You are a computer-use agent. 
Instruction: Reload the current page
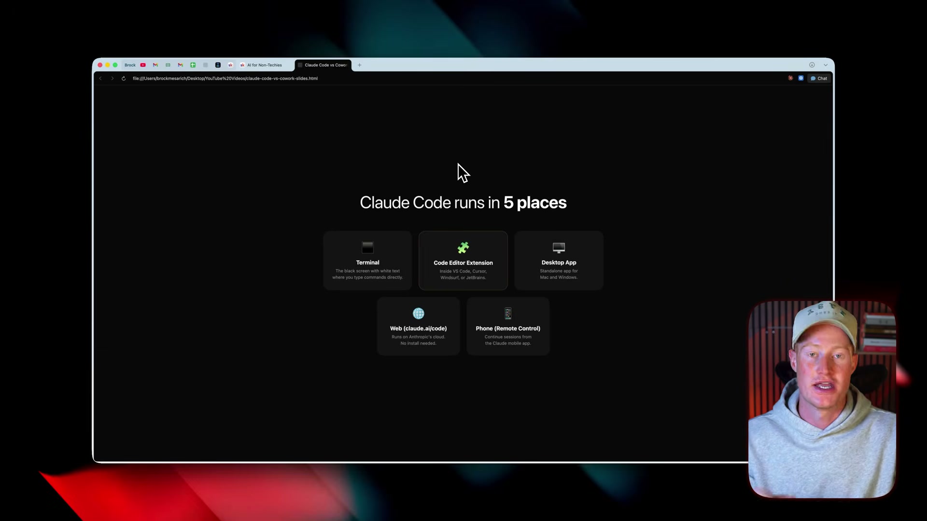(x=124, y=79)
